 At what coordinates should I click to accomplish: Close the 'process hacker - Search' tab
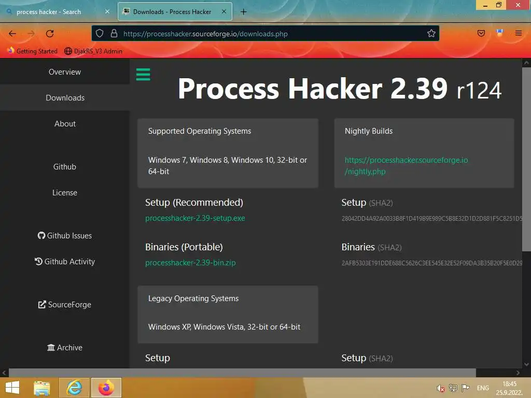click(107, 11)
